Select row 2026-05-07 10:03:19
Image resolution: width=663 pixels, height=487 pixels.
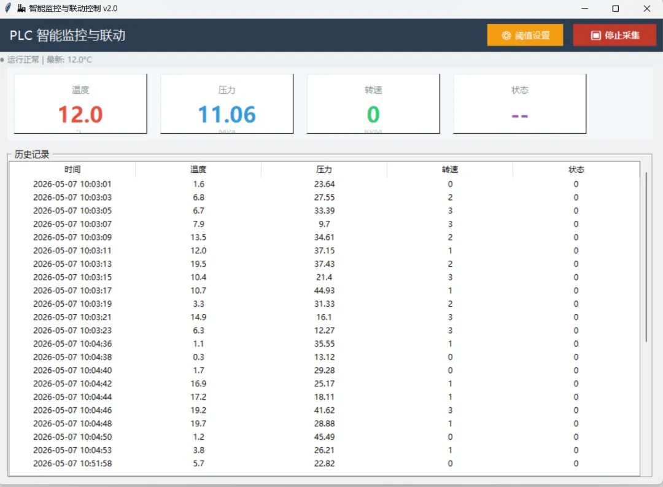[324, 304]
